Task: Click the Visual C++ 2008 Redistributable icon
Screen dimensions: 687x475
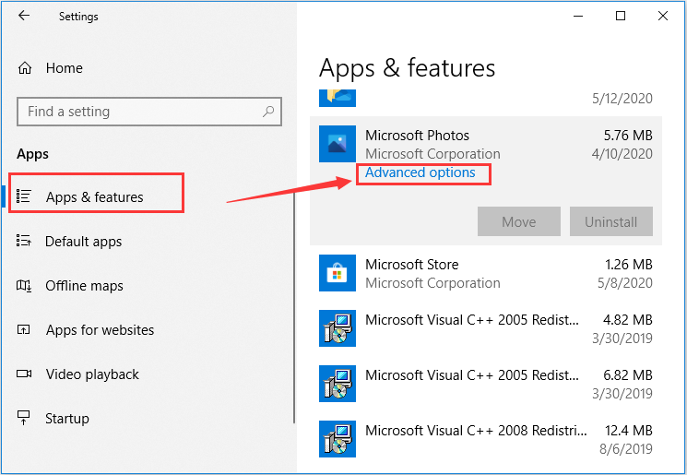Action: 338,439
